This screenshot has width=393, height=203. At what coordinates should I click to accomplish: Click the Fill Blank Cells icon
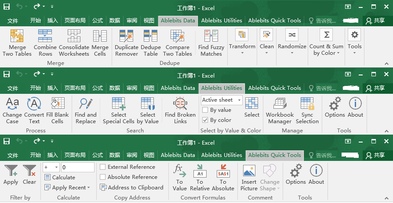click(x=58, y=104)
